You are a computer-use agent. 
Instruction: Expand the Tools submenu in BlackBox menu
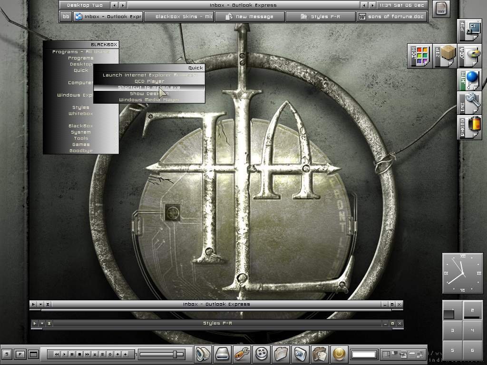tap(81, 138)
